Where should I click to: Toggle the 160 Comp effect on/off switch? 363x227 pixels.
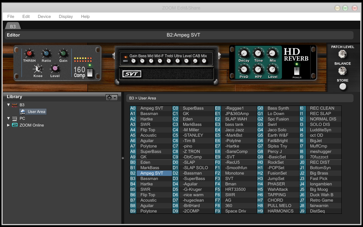(x=90, y=72)
